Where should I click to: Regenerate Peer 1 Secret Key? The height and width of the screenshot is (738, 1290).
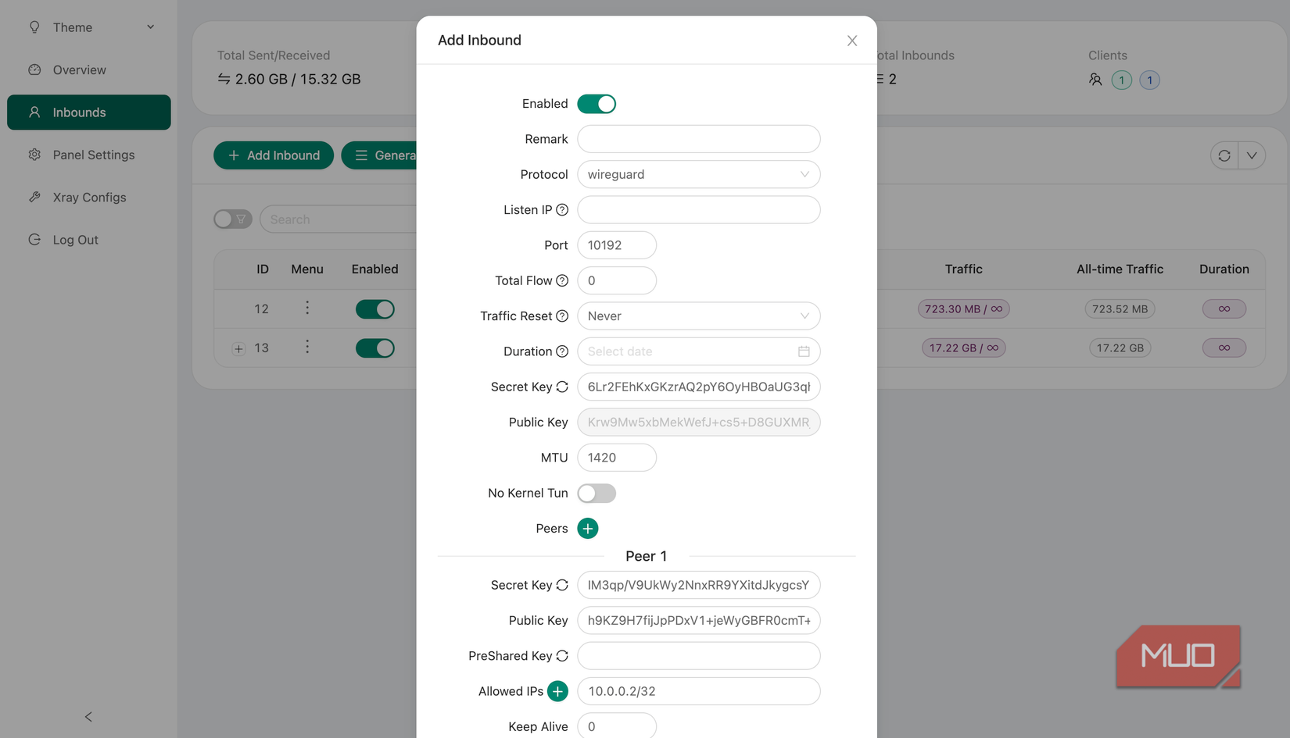pyautogui.click(x=562, y=585)
